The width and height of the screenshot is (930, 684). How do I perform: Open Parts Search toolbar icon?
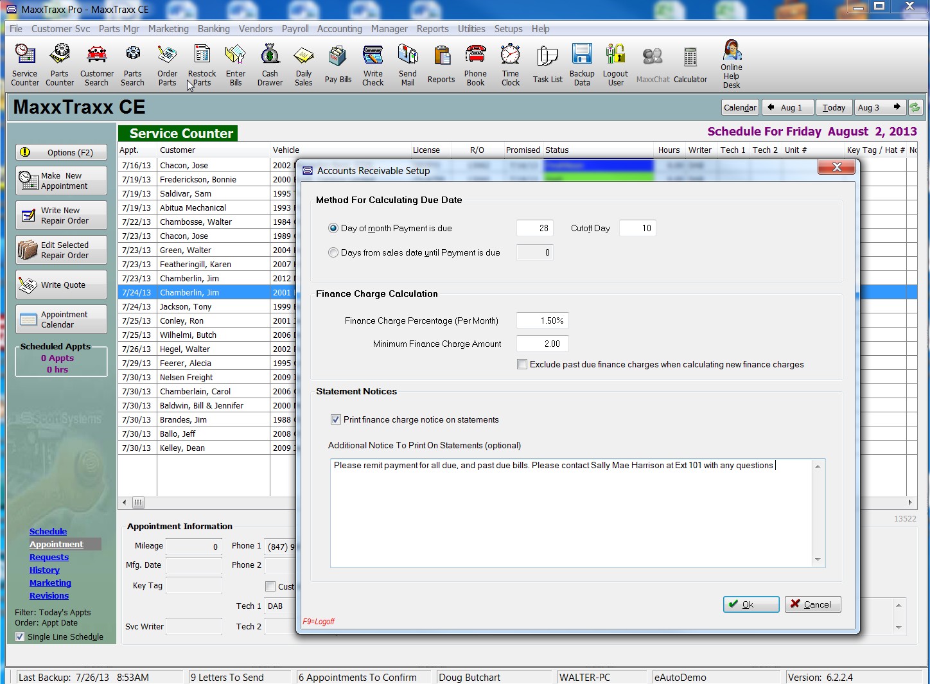pos(132,65)
